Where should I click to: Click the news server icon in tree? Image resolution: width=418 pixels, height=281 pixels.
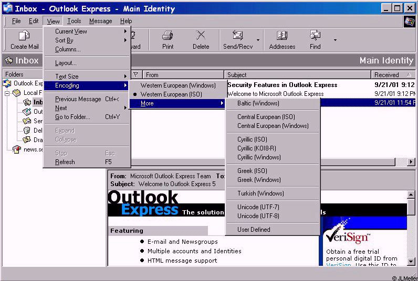pos(17,149)
